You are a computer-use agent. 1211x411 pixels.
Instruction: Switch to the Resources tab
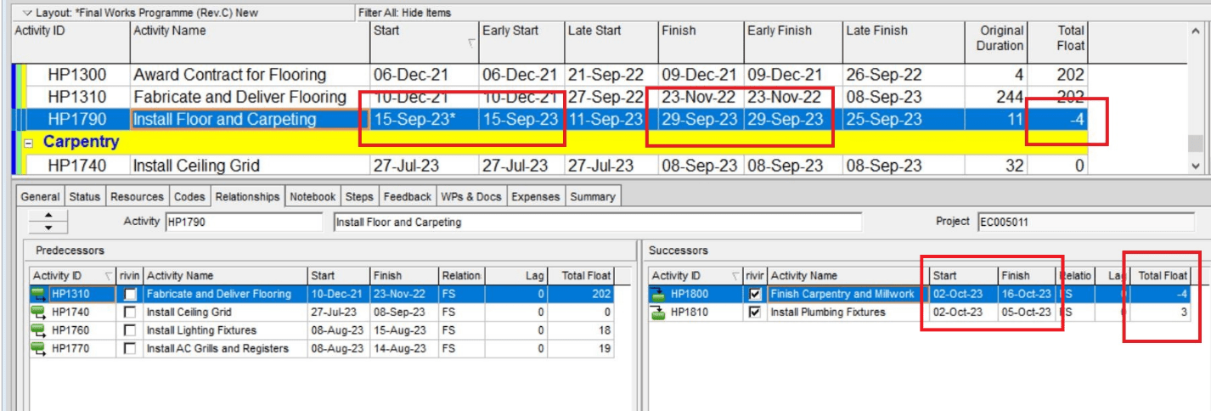137,196
